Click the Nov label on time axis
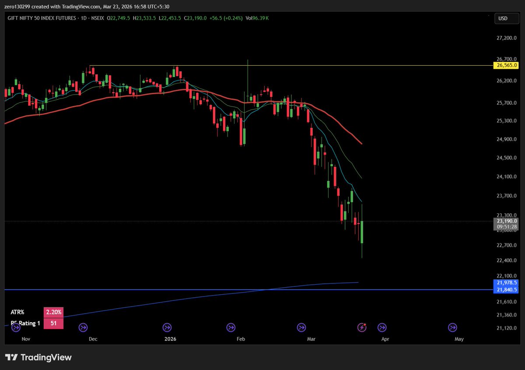The image size is (525, 370). pyautogui.click(x=26, y=339)
